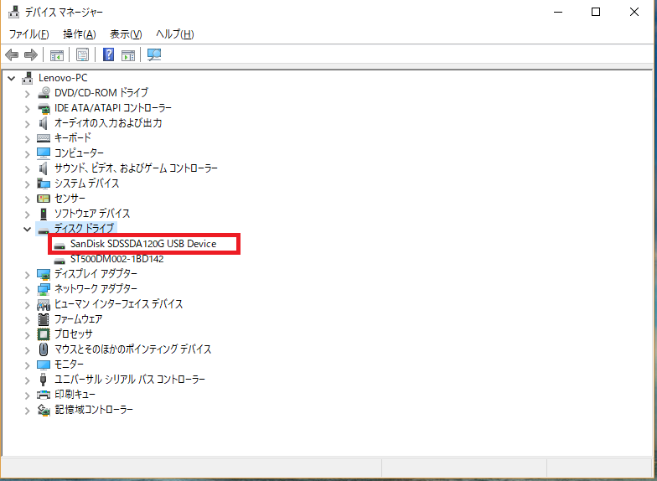Image resolution: width=657 pixels, height=481 pixels.
Task: Select the ソフトウェア デバイス label
Action: 92,214
